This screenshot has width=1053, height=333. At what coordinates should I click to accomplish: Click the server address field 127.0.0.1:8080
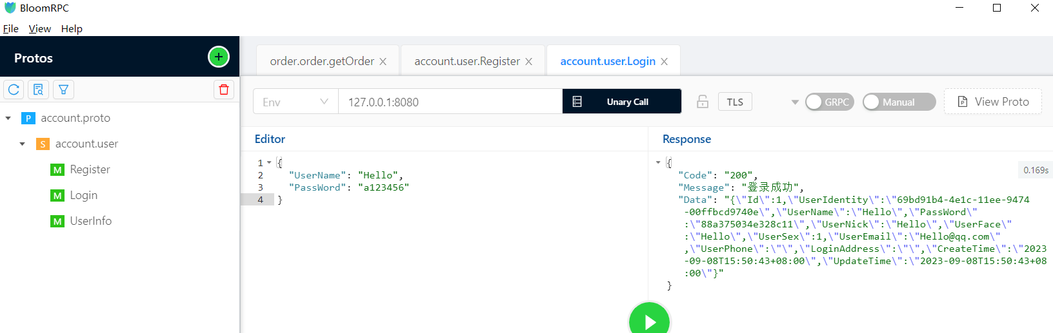[450, 102]
